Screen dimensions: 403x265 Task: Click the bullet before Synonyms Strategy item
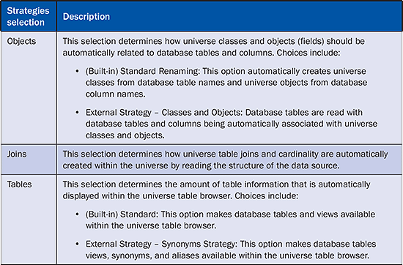point(78,244)
